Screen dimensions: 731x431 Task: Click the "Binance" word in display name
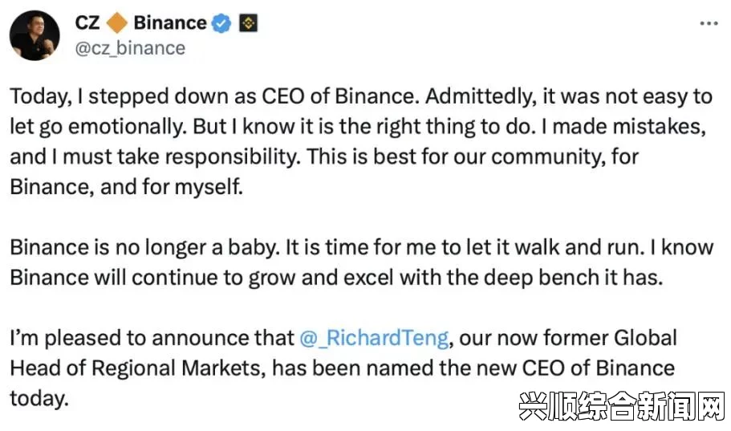click(170, 22)
